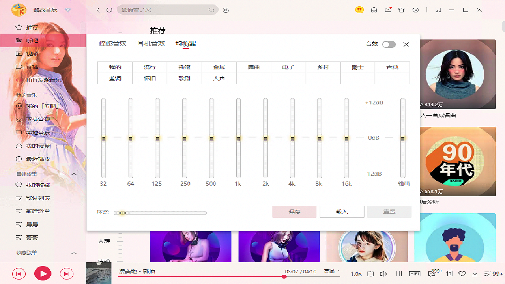505x284 pixels.
Task: Open the current playlist showing 99+ songs
Action: [x=488, y=273]
